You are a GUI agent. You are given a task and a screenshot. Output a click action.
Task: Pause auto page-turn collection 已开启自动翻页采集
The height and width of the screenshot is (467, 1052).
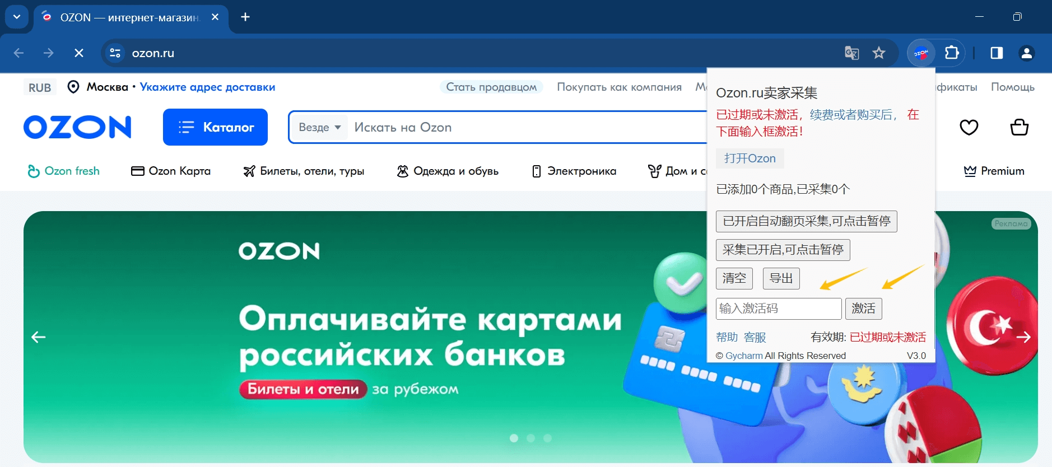point(807,221)
